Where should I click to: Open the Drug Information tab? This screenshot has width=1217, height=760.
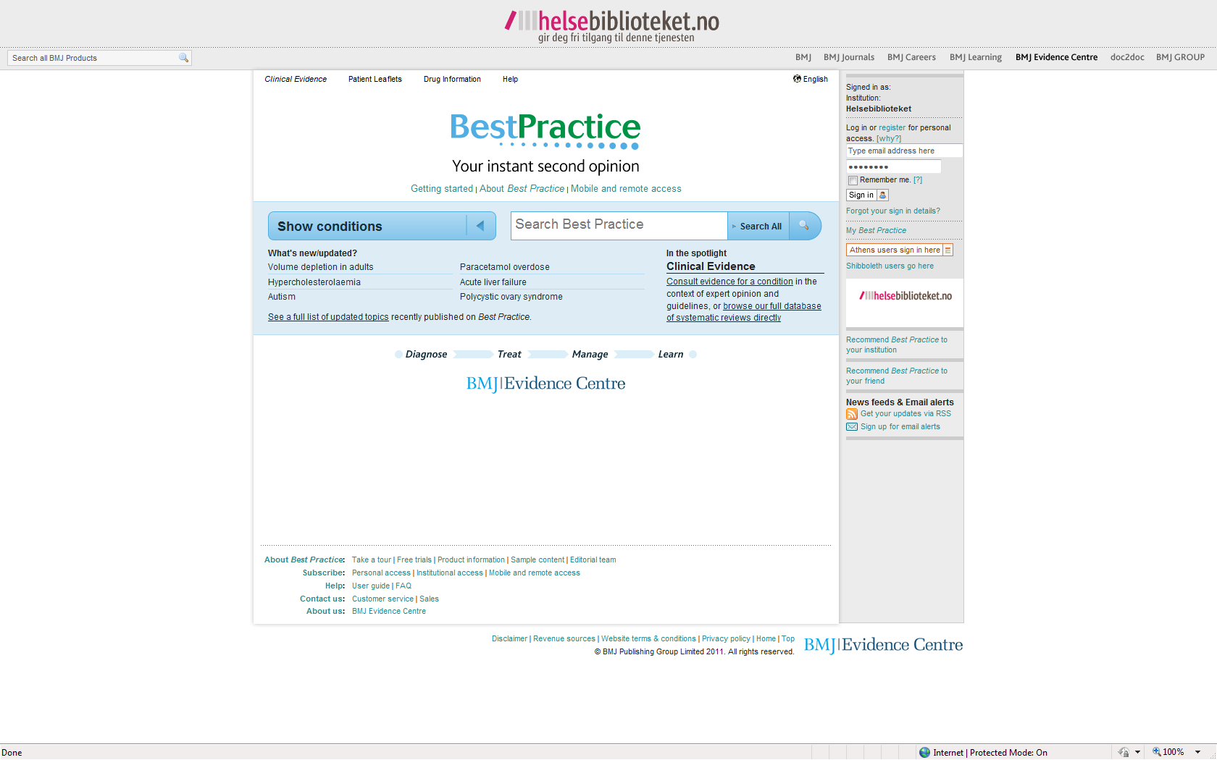(452, 80)
